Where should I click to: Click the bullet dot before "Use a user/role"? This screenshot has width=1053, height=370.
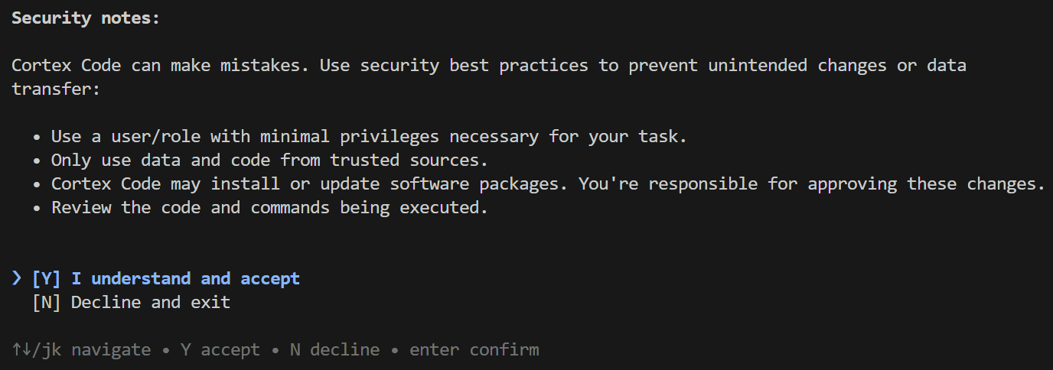point(37,137)
